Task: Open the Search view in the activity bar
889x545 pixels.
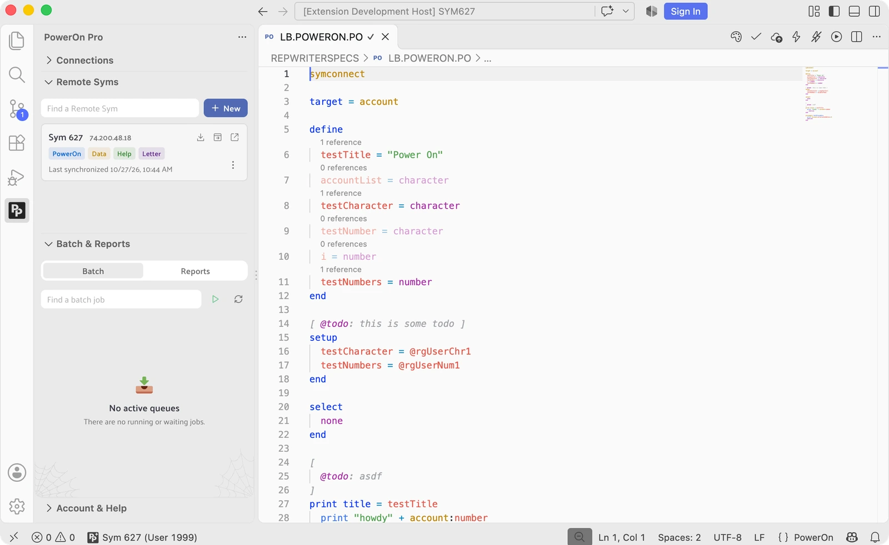Action: (17, 75)
